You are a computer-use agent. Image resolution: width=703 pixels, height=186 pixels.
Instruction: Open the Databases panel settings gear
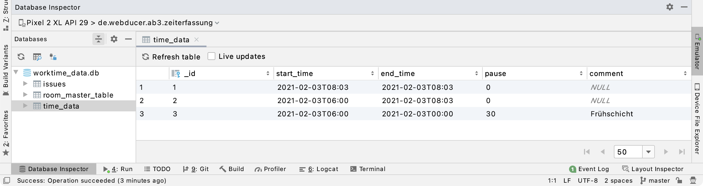click(113, 39)
